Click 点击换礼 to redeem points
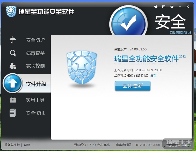The image size is (196, 151). 103,145
